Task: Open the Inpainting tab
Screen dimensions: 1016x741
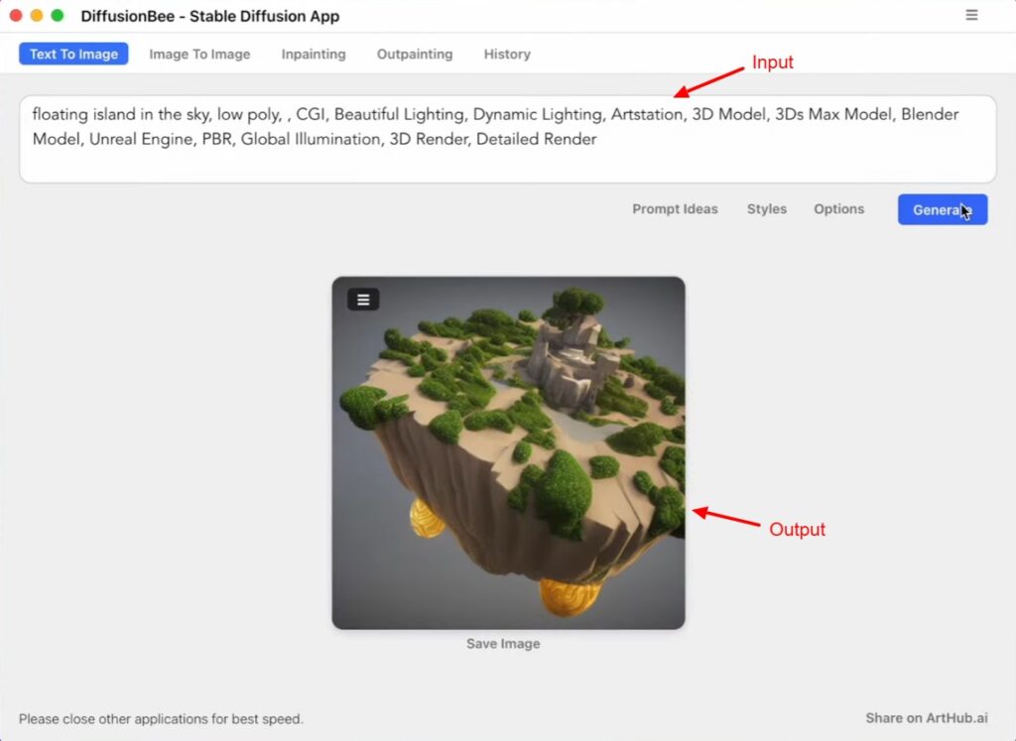Action: click(314, 55)
